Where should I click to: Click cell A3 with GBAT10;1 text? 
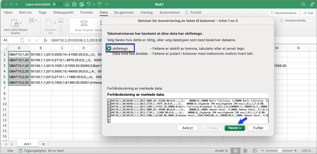click(19, 66)
